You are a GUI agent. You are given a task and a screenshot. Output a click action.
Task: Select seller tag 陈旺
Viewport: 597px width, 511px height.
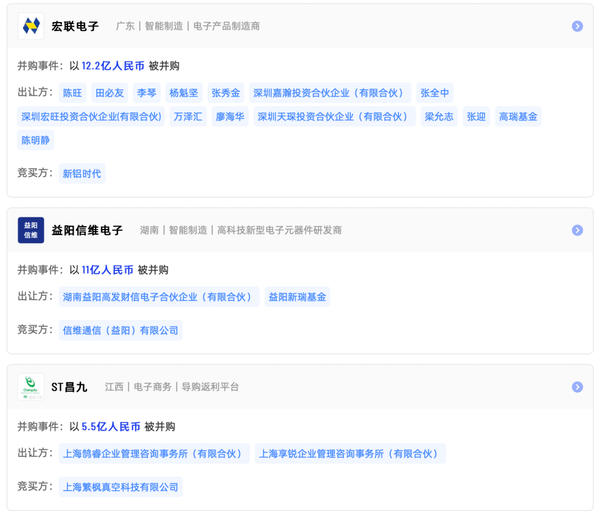tap(72, 93)
